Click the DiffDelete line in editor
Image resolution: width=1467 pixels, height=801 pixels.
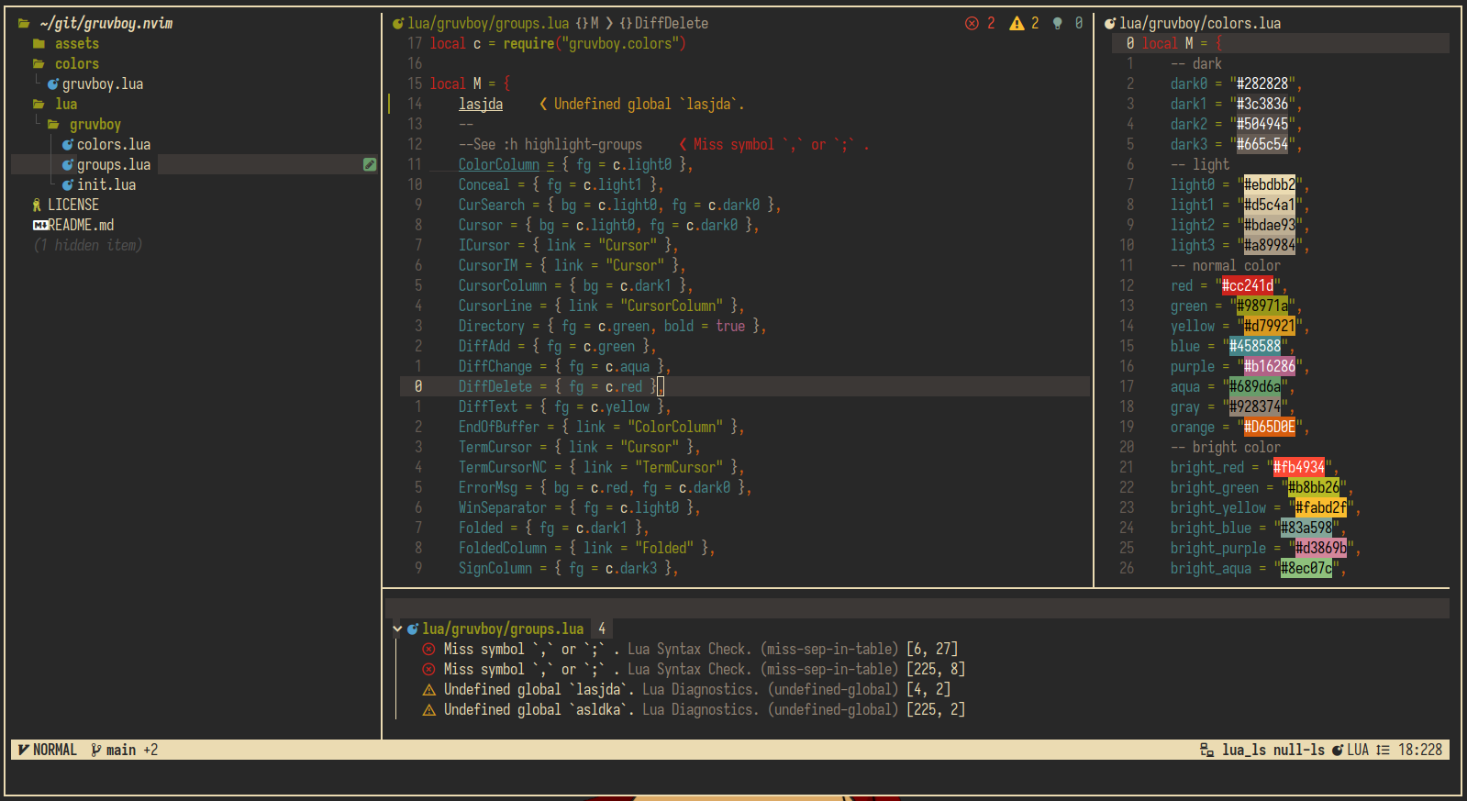tap(745, 387)
